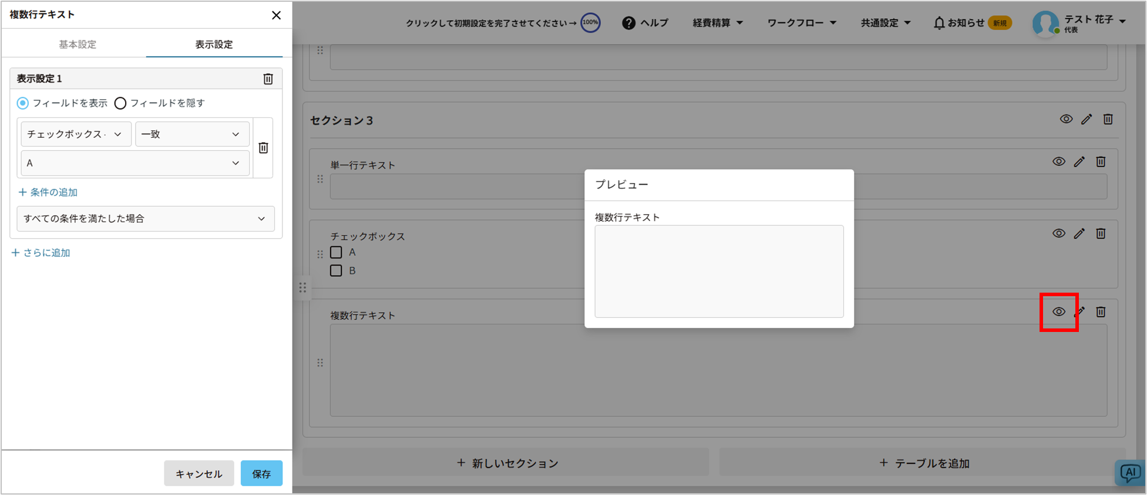Delete 表示設定 1 with its trash icon

coord(268,79)
